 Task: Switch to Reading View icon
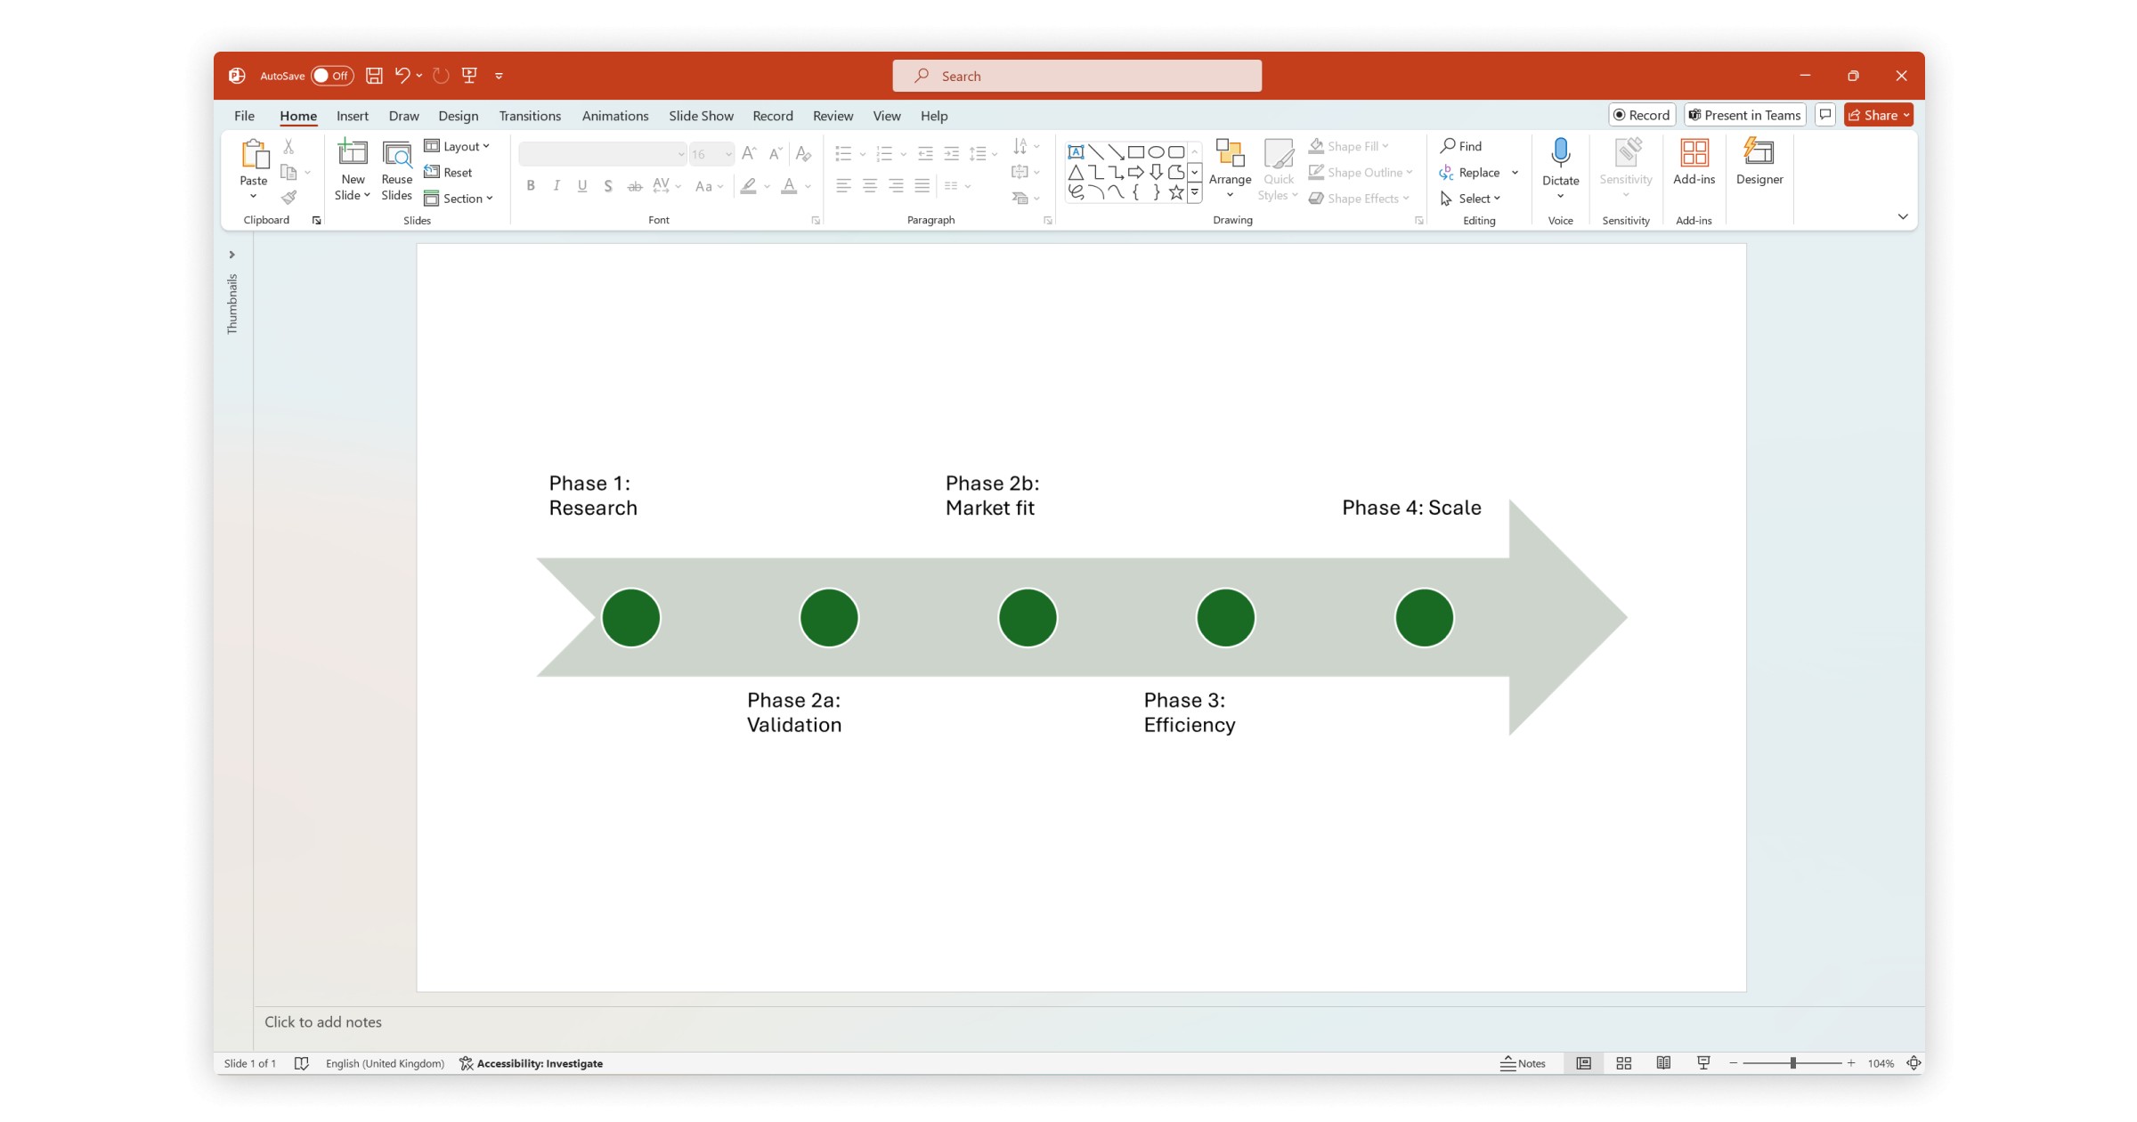click(1663, 1063)
